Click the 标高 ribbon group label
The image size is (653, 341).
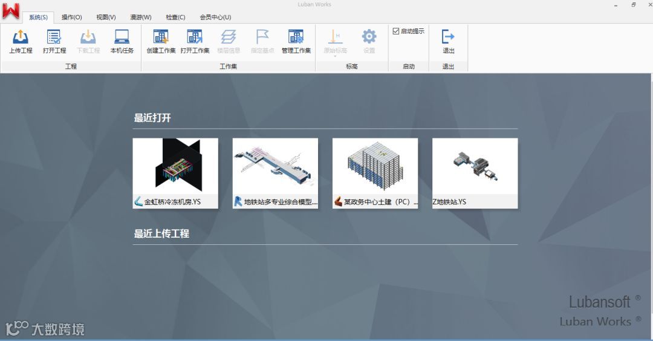[x=351, y=67]
